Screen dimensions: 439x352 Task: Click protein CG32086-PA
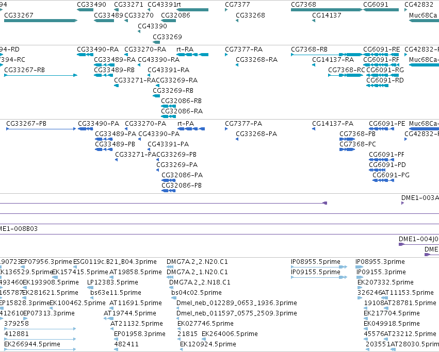pos(182,175)
